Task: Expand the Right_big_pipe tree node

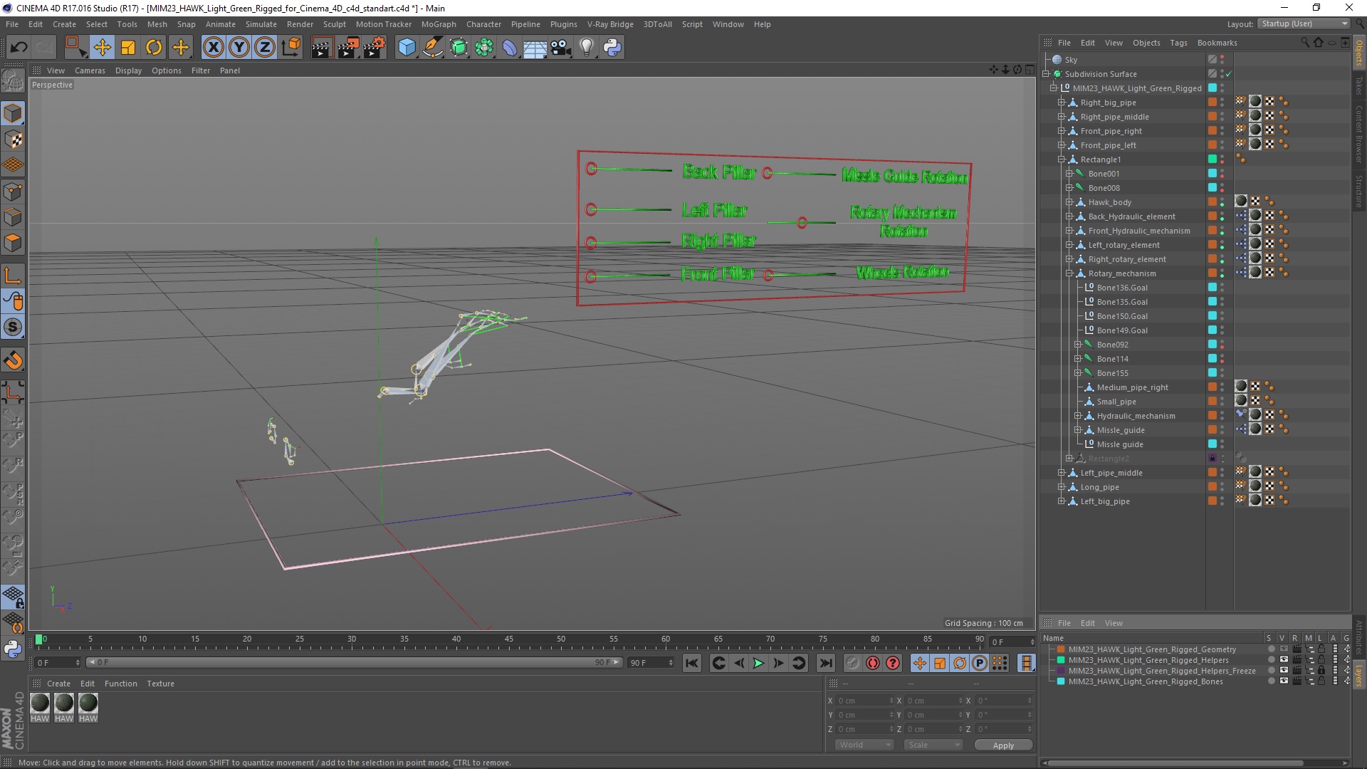Action: (1062, 103)
